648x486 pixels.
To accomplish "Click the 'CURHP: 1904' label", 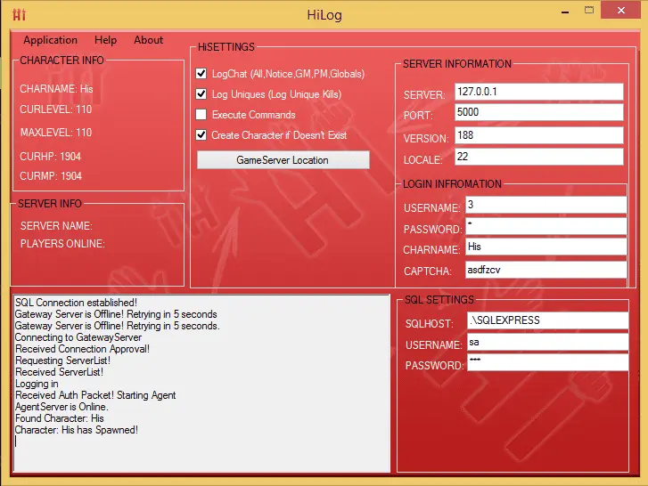I will pos(51,157).
